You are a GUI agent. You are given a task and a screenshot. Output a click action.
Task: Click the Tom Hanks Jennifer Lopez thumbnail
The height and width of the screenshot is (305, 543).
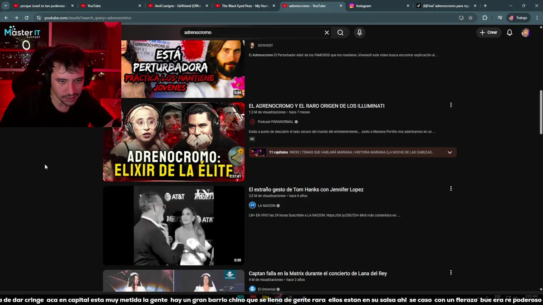174,226
